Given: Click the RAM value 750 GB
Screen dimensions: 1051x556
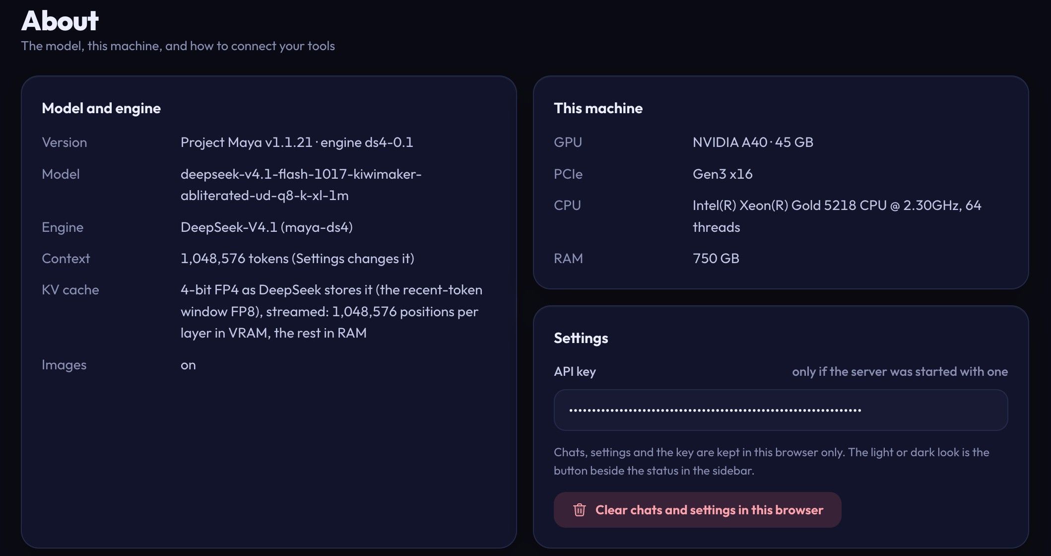Looking at the screenshot, I should tap(716, 259).
